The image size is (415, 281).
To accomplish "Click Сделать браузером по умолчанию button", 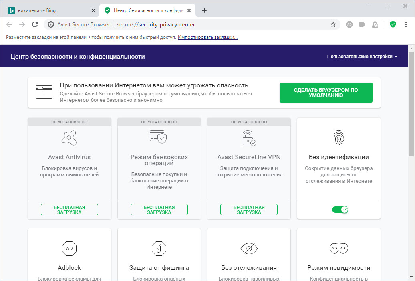I will (326, 93).
